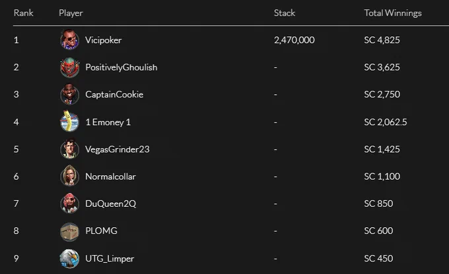Sort by the Player column header
The height and width of the screenshot is (274, 449).
71,13
